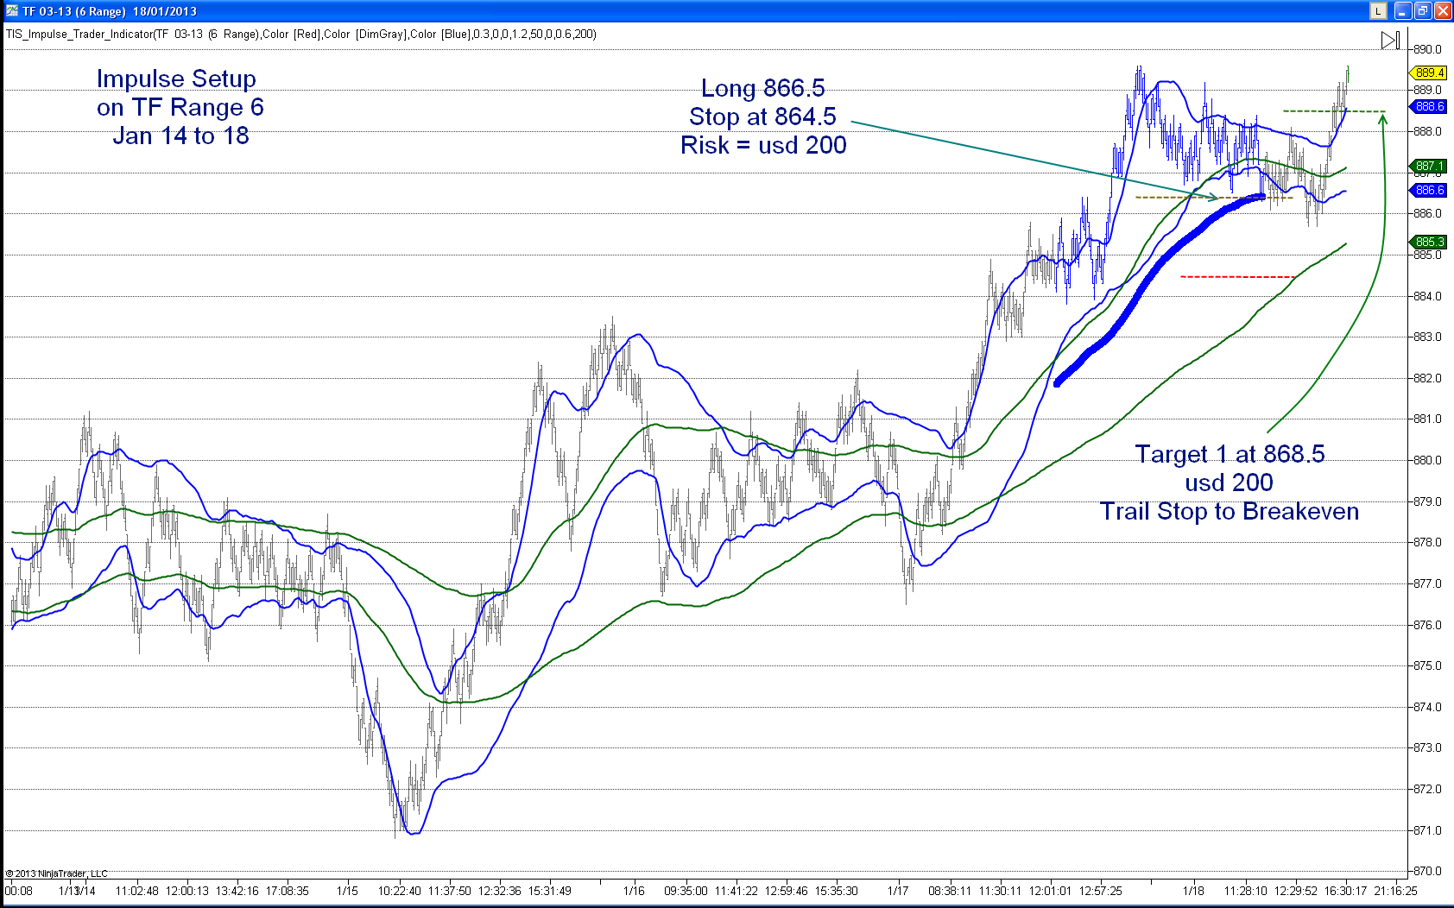Restore down the chart window
1454x908 pixels.
pyautogui.click(x=1422, y=11)
